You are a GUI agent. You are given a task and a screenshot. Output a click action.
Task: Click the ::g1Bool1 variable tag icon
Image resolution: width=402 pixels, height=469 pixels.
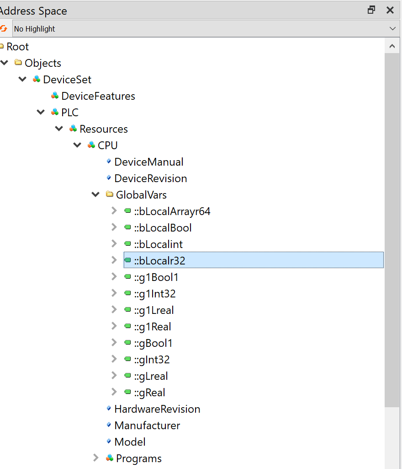coord(127,276)
